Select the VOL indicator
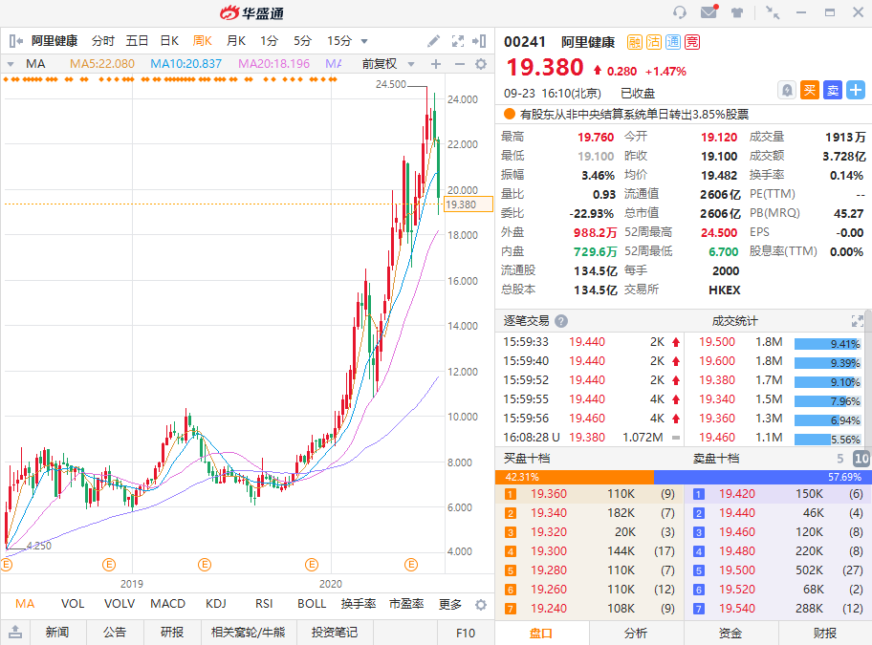The height and width of the screenshot is (645, 872). [73, 604]
